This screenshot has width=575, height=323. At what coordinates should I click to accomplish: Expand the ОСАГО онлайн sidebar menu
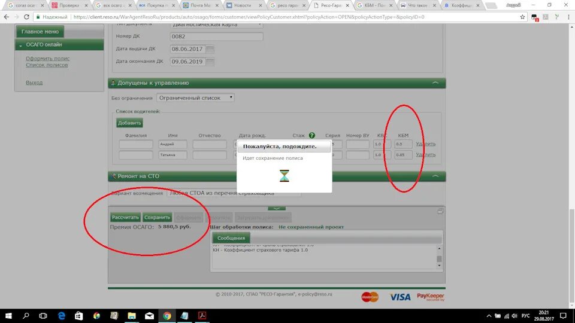coord(59,45)
